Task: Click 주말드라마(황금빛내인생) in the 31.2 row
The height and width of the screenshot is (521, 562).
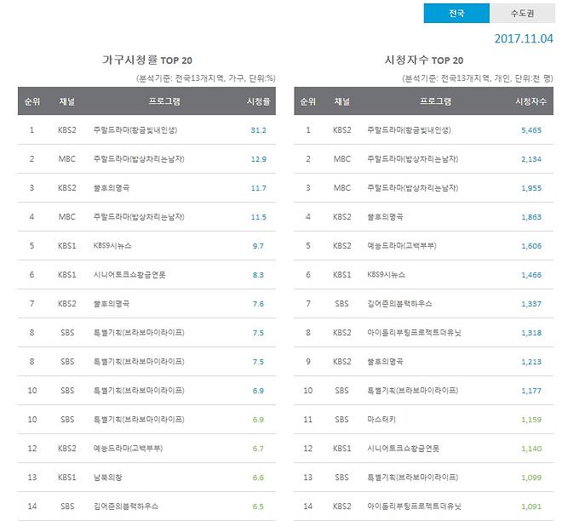Action: (x=135, y=130)
